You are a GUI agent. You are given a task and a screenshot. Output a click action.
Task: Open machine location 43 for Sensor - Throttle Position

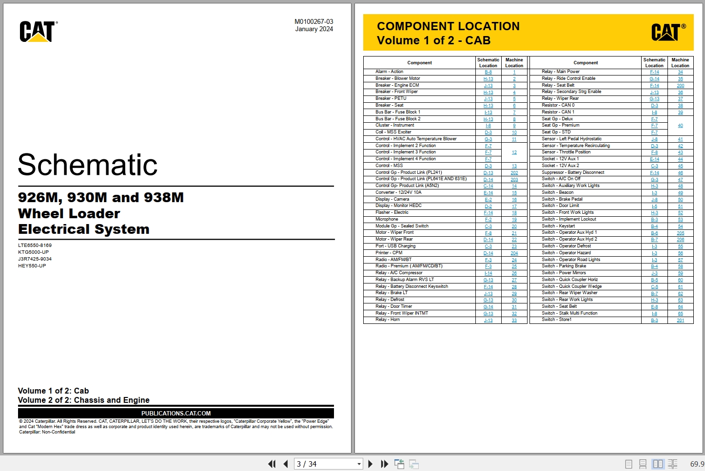click(680, 152)
